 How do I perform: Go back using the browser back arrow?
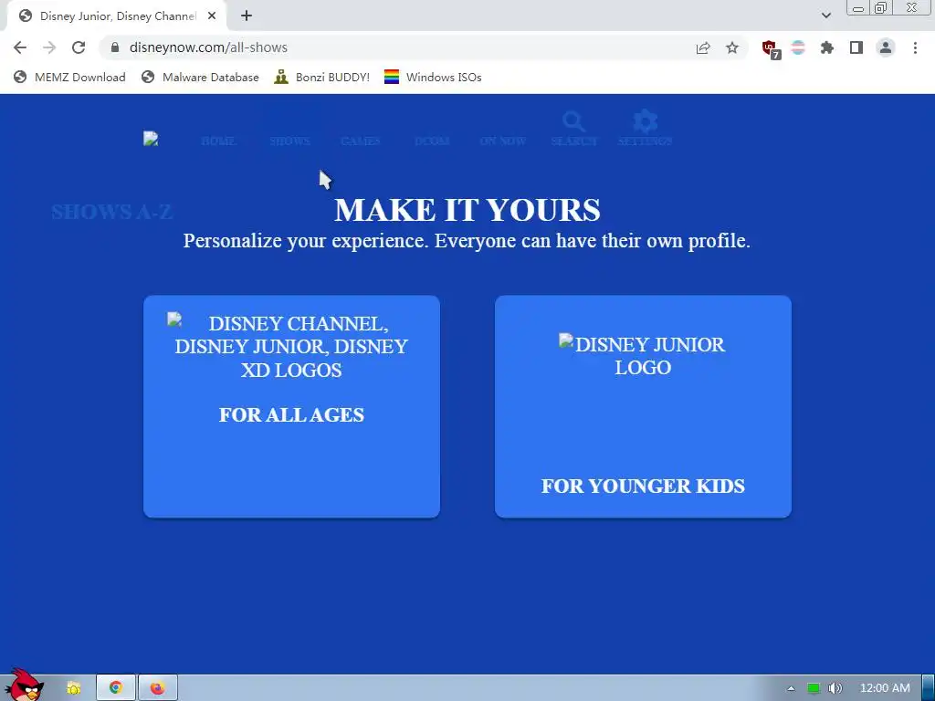20,47
